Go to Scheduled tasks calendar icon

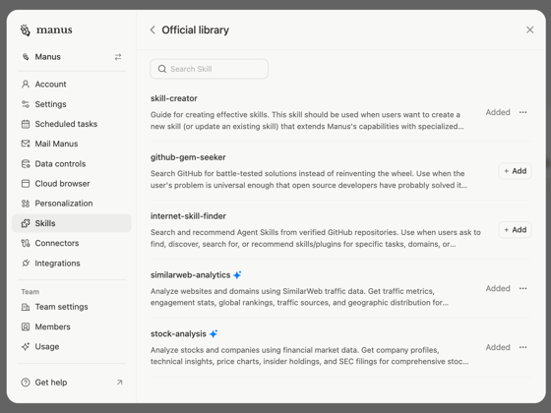(26, 124)
